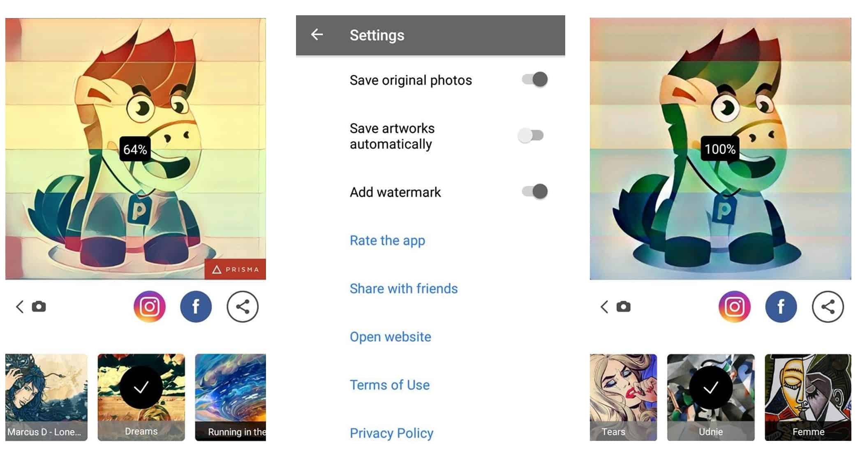Go back using the Settings arrow
The width and height of the screenshot is (867, 475).
point(317,35)
